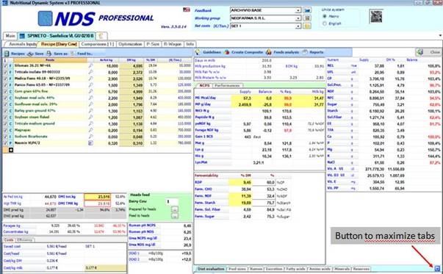Click the DMI tot.kg value field
Viewport: 443px width, 274px height.
[97, 197]
